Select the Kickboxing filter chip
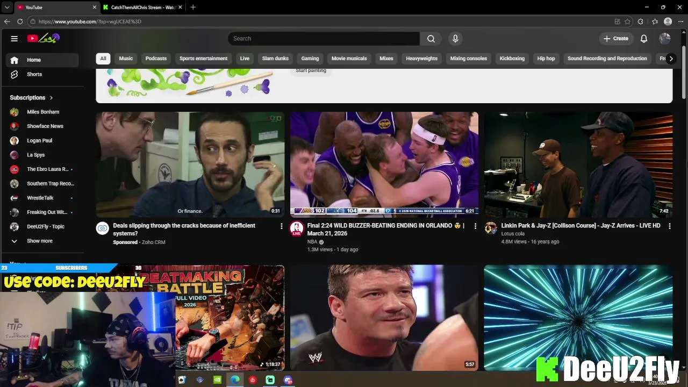This screenshot has height=387, width=688. [512, 59]
